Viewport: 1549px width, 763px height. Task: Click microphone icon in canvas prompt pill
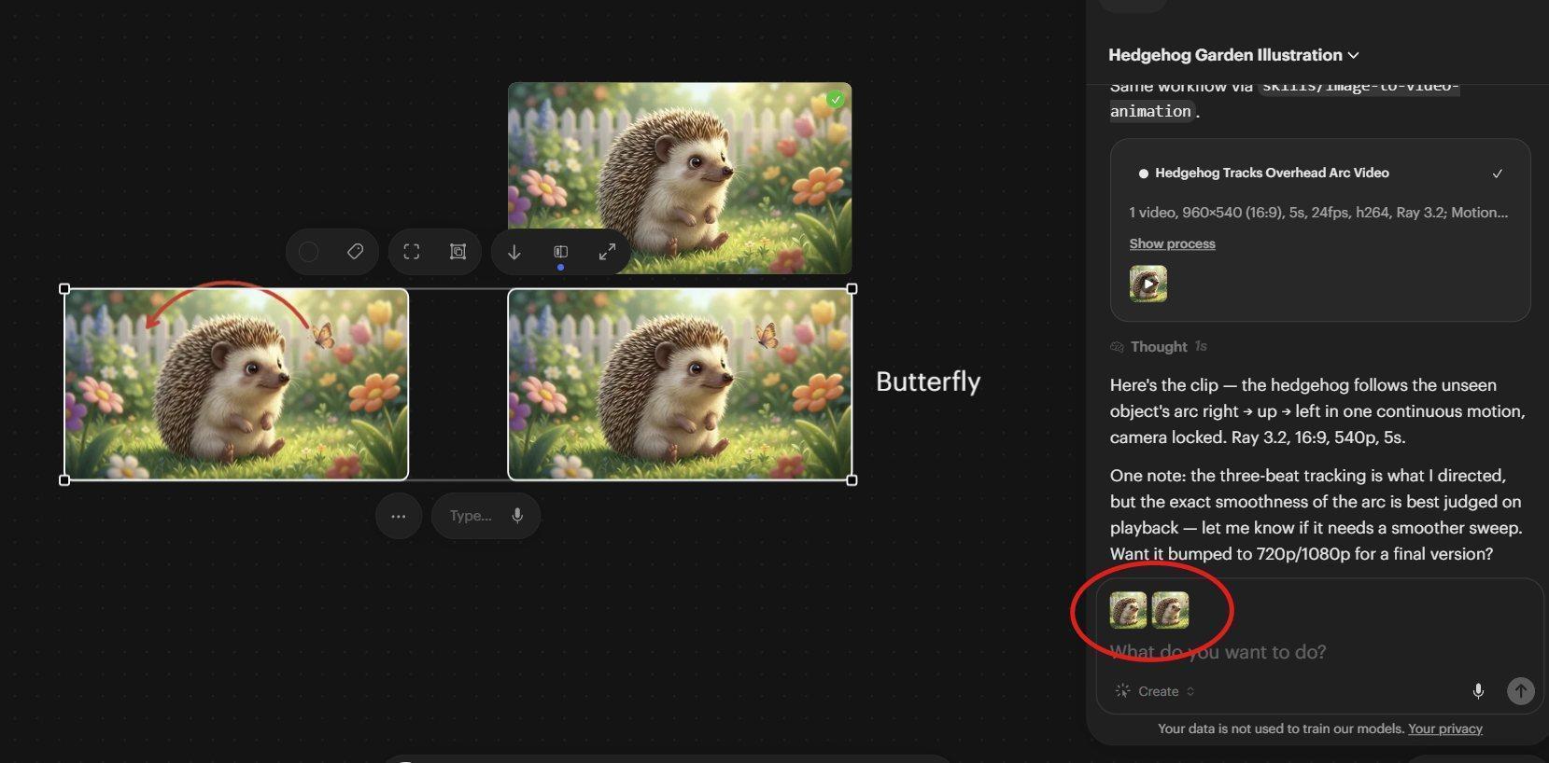coord(517,515)
